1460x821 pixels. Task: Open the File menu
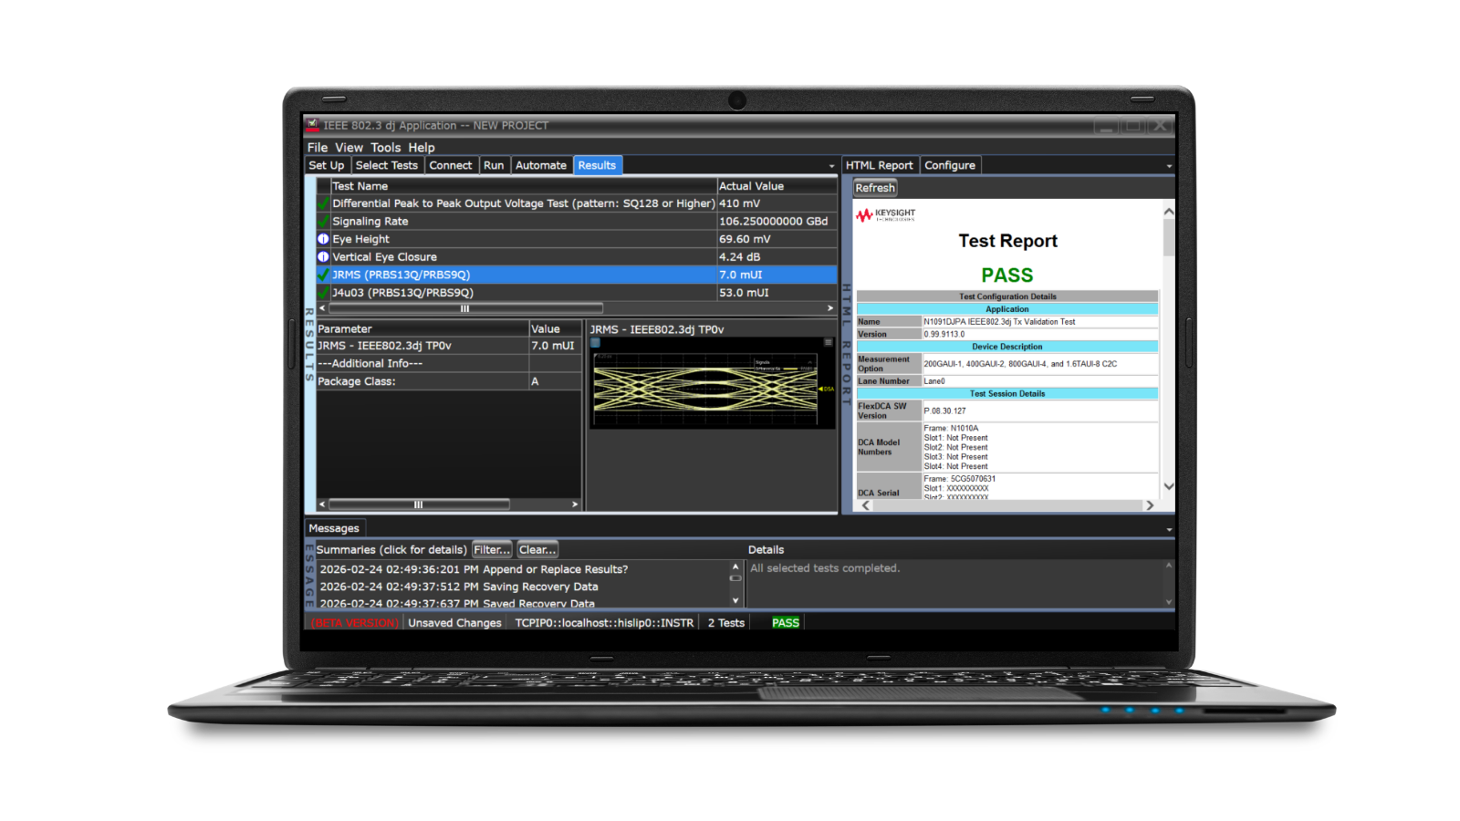[318, 147]
